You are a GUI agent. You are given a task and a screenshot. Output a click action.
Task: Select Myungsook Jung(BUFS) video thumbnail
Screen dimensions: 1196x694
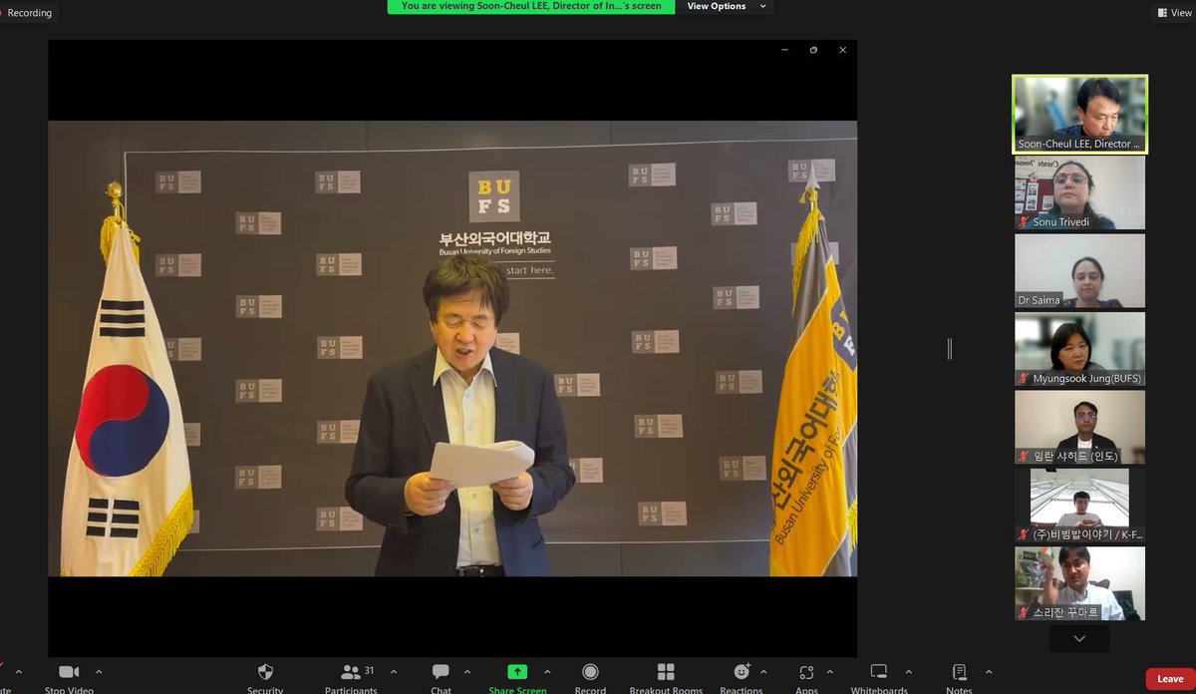1079,349
